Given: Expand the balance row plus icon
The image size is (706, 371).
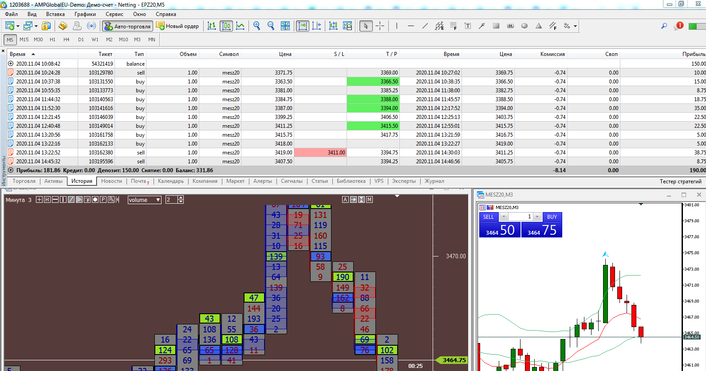Looking at the screenshot, I should [x=11, y=63].
